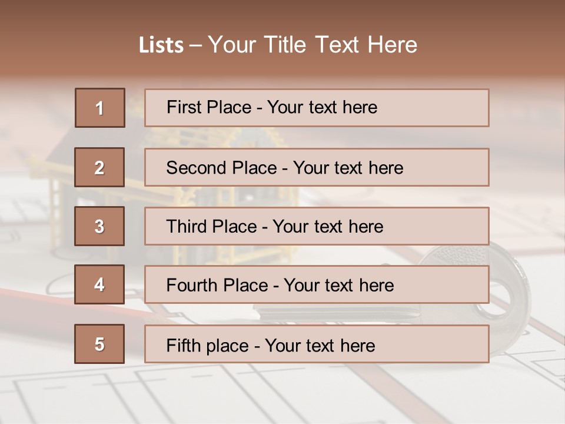The image size is (565, 424).
Task: Select the Fourth Place text bar
Action: tap(317, 285)
